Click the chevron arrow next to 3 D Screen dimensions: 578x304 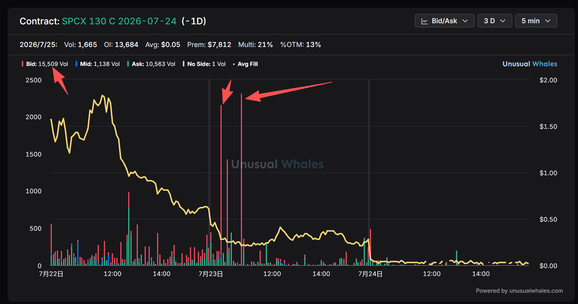click(x=503, y=21)
